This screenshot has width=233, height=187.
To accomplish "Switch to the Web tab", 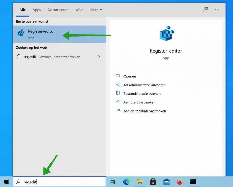I will (79, 10).
